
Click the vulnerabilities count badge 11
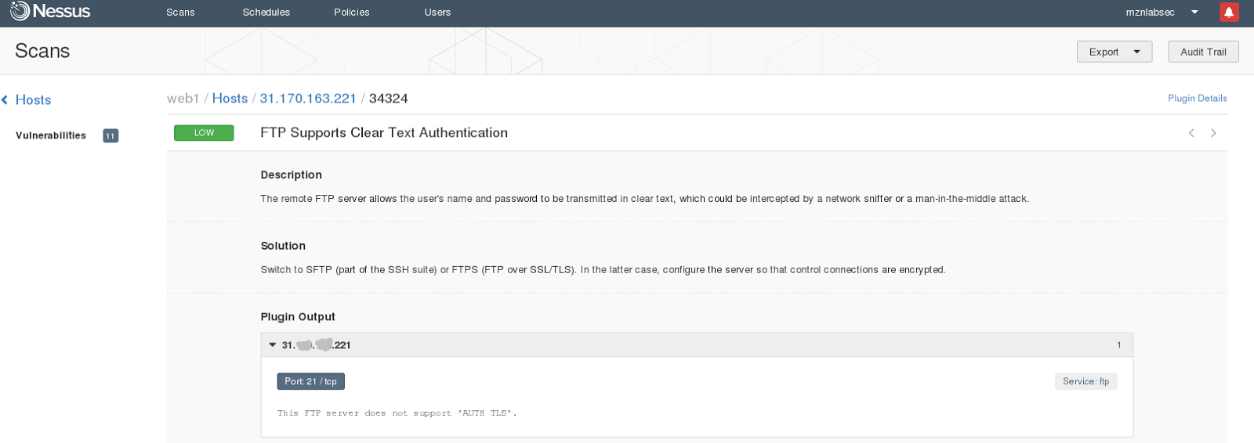111,135
